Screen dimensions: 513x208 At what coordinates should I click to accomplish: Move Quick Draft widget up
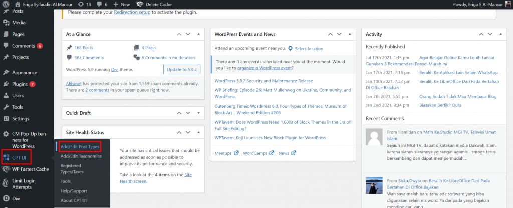[179, 113]
